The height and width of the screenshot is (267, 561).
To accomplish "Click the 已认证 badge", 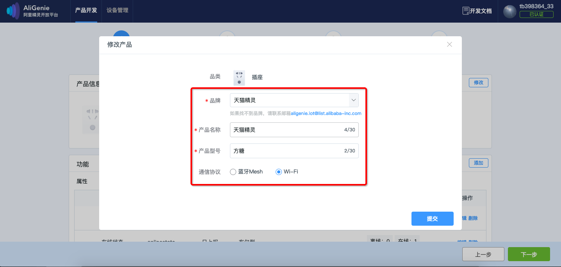I will click(x=536, y=14).
